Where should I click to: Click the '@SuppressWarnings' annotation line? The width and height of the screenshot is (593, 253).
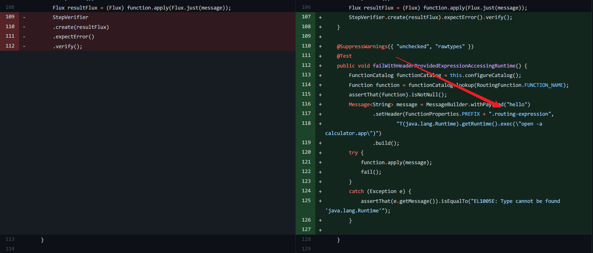(x=405, y=46)
